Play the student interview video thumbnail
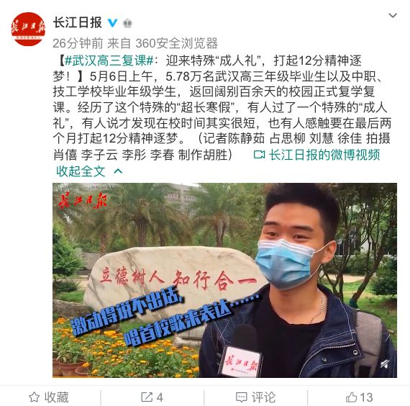The height and width of the screenshot is (406, 410). 224,280
